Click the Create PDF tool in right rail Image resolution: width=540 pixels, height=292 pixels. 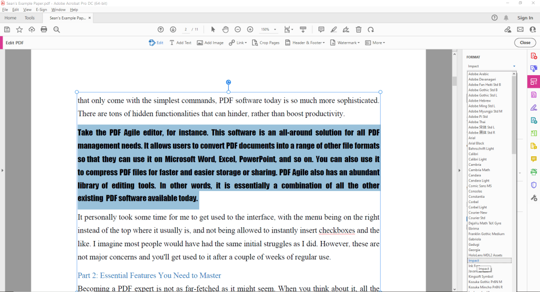[534, 56]
